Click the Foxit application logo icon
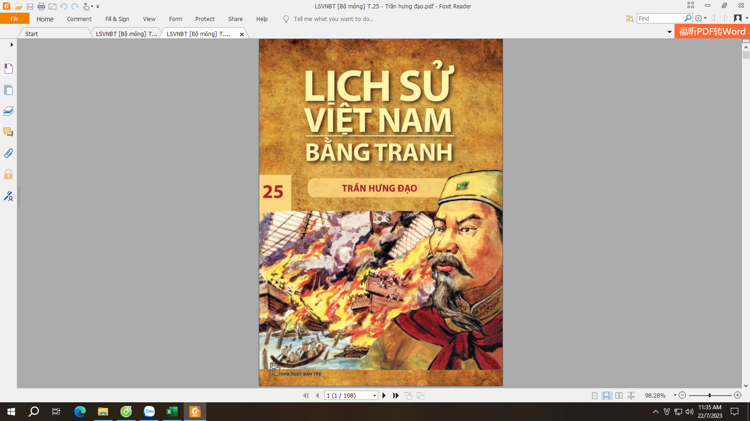This screenshot has width=750, height=421. point(7,6)
